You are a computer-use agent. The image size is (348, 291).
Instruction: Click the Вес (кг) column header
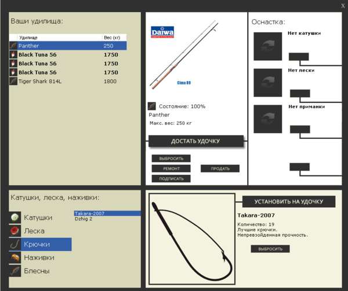click(112, 38)
